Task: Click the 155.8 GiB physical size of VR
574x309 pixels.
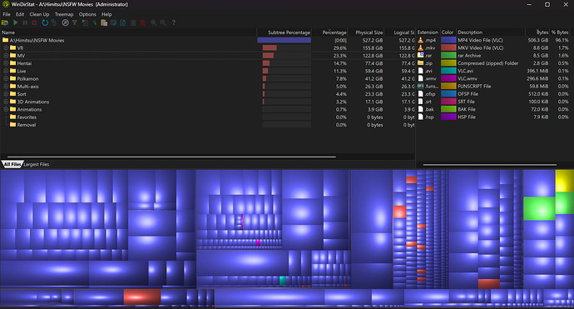Action: tap(373, 48)
